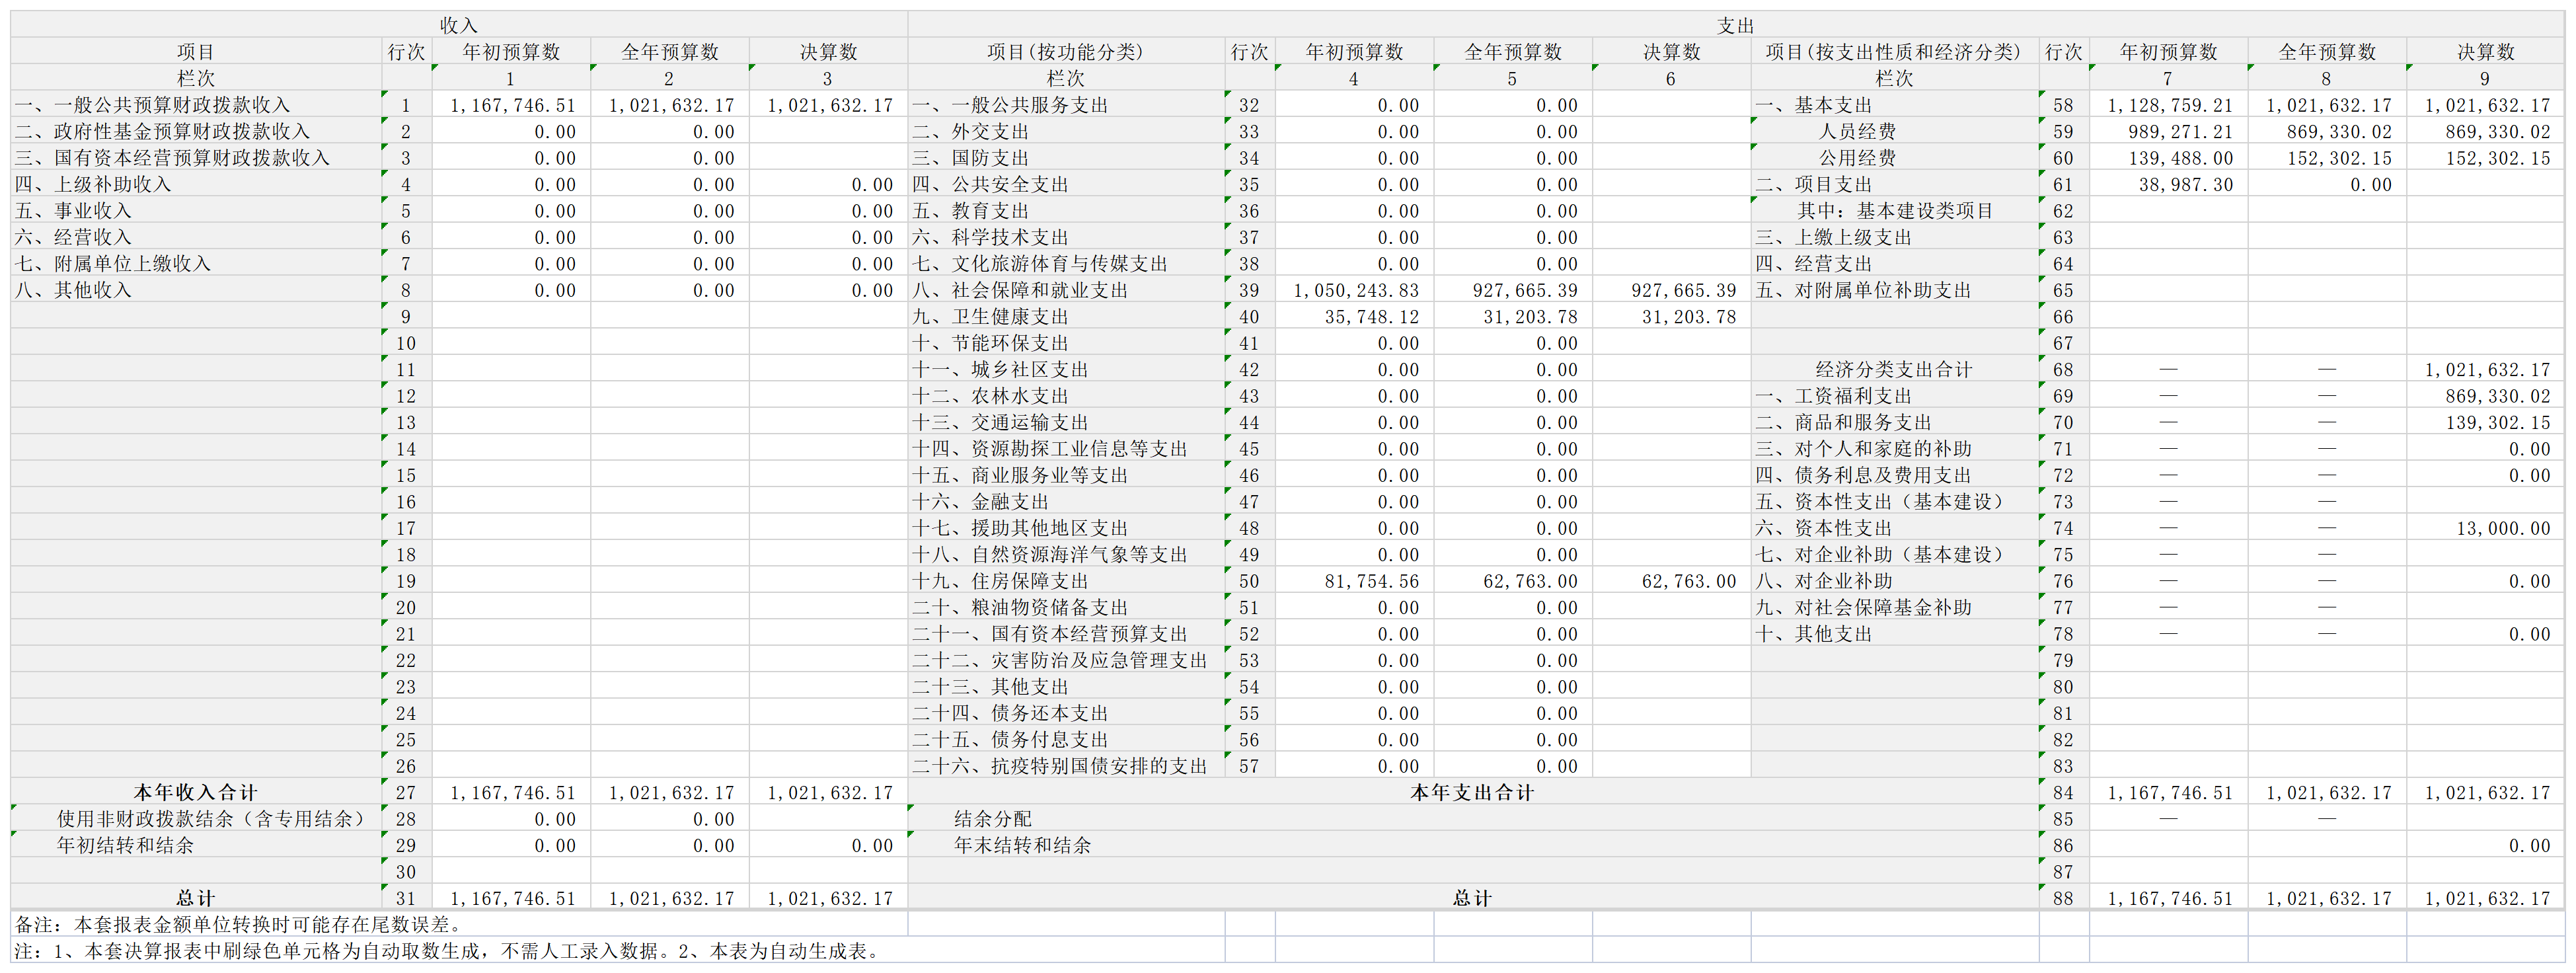The height and width of the screenshot is (973, 2576).
Task: Click the 人员经费 row label
Action: coord(1856,132)
